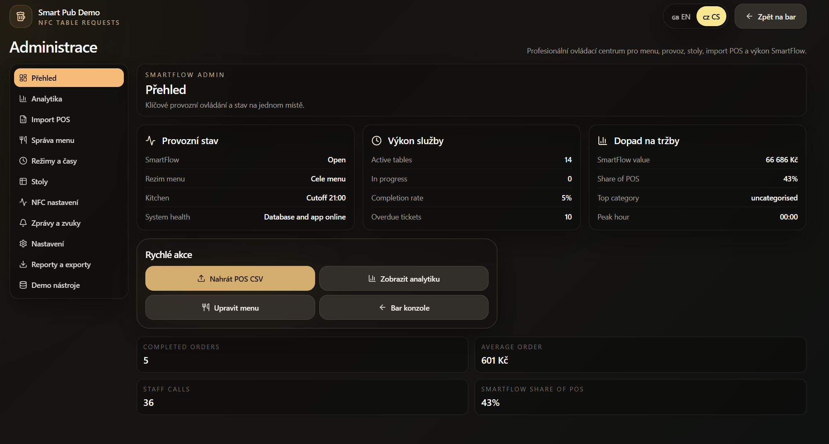This screenshot has width=829, height=444.
Task: Click the utensils icon on Upravit menu
Action: pyautogui.click(x=206, y=307)
